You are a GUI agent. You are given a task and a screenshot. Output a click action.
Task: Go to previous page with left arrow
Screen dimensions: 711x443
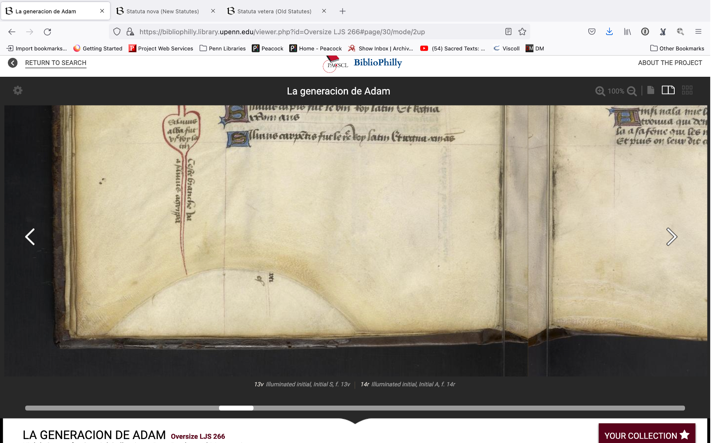(x=30, y=237)
